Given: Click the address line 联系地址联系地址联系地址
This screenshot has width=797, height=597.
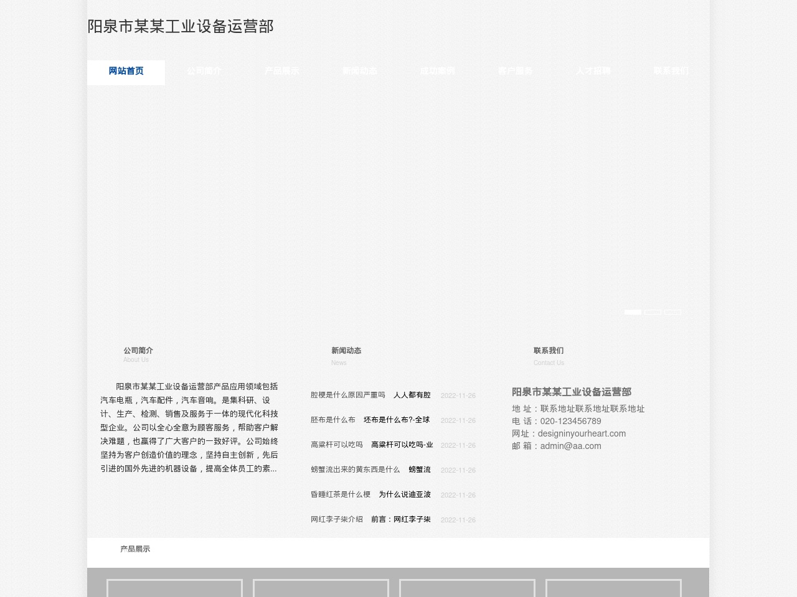Looking at the screenshot, I should pyautogui.click(x=593, y=409).
